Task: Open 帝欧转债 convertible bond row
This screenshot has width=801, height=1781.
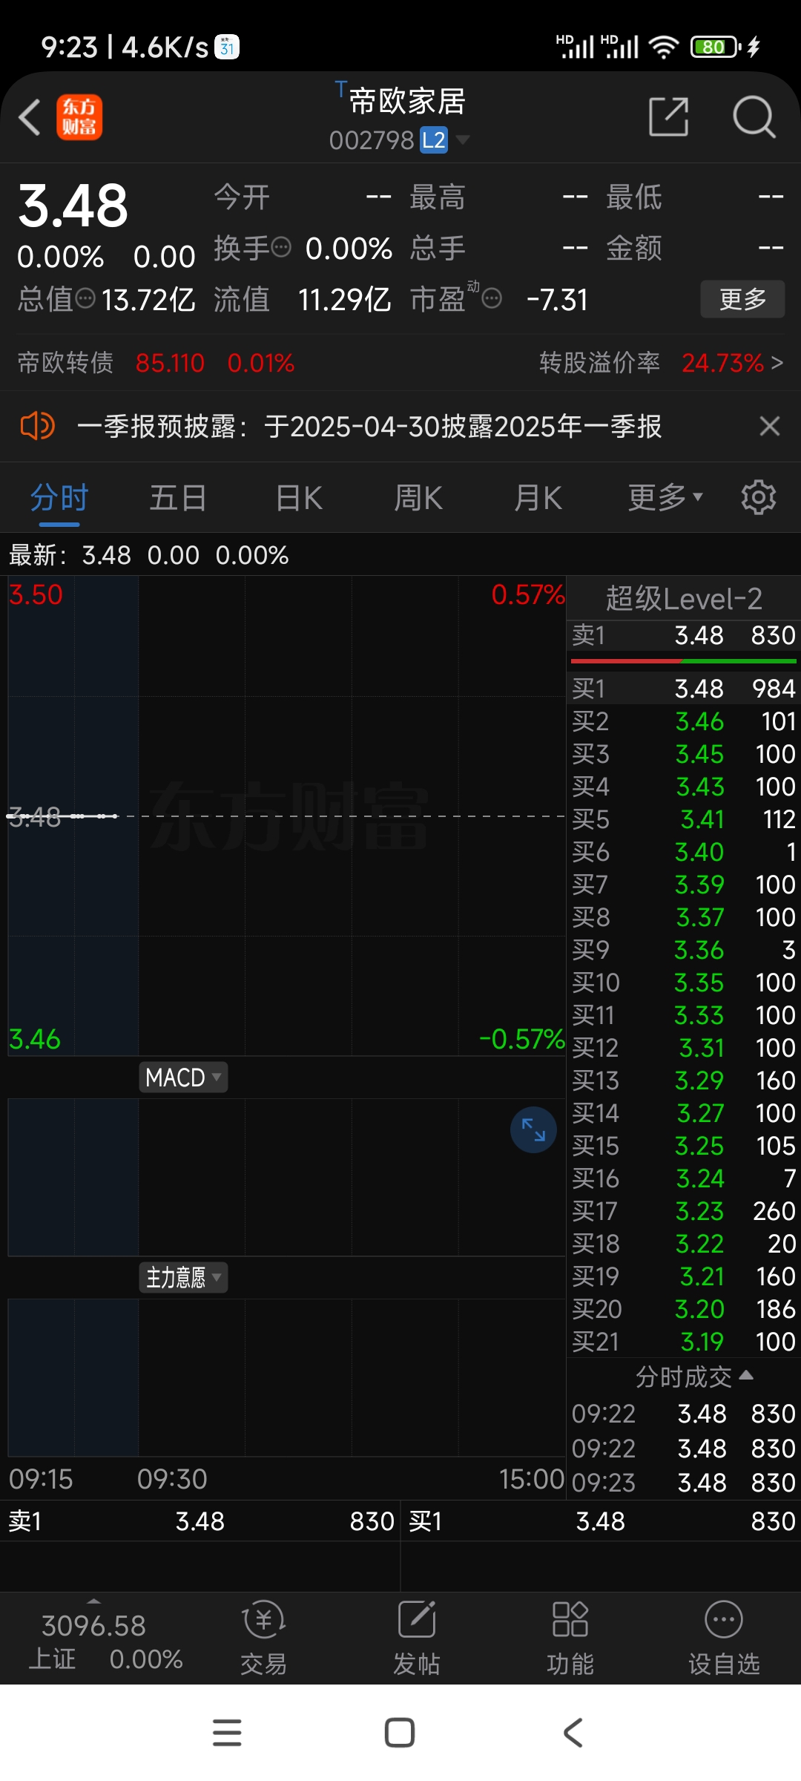Action: tap(156, 363)
